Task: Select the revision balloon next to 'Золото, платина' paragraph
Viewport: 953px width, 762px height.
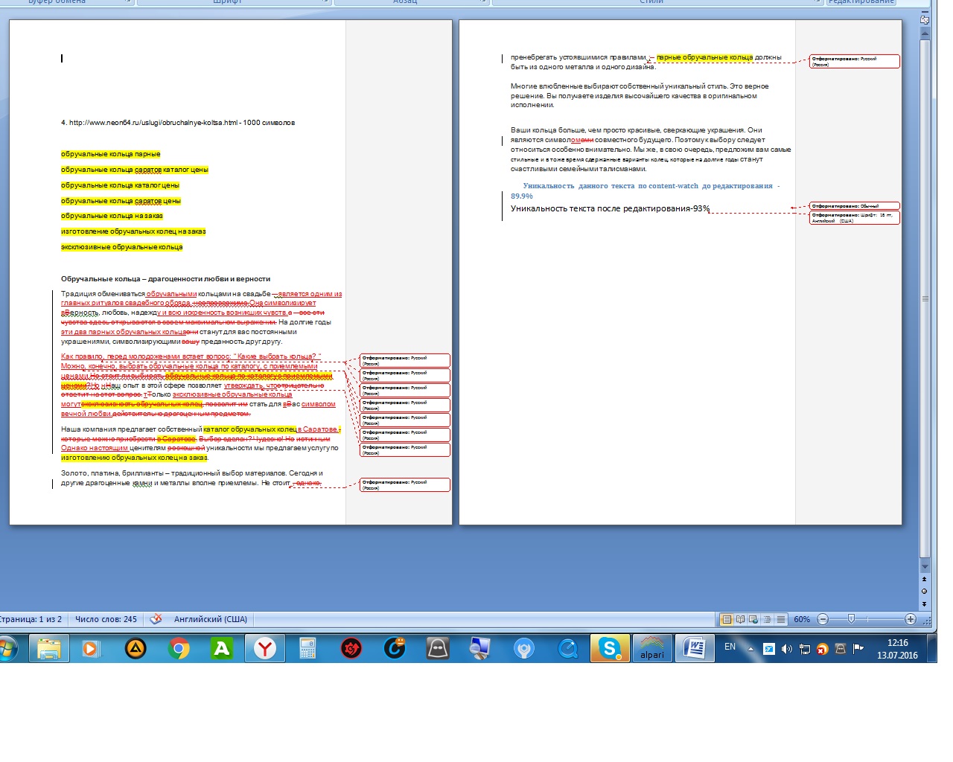Action: click(405, 485)
